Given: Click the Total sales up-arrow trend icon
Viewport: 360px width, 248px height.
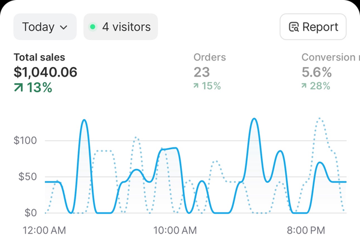Looking at the screenshot, I should coord(19,88).
